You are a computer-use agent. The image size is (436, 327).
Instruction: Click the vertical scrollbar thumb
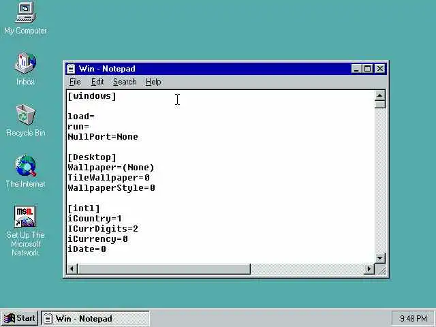coord(380,104)
